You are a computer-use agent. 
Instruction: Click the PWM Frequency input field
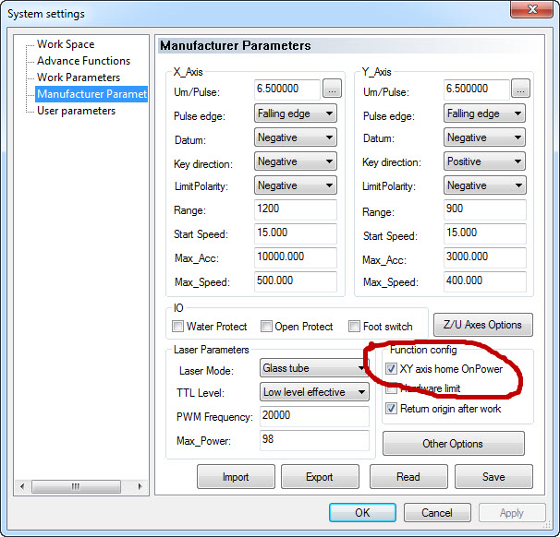(314, 416)
